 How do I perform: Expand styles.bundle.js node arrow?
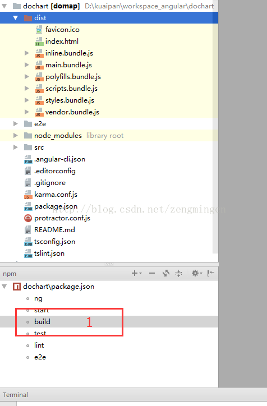(27, 100)
